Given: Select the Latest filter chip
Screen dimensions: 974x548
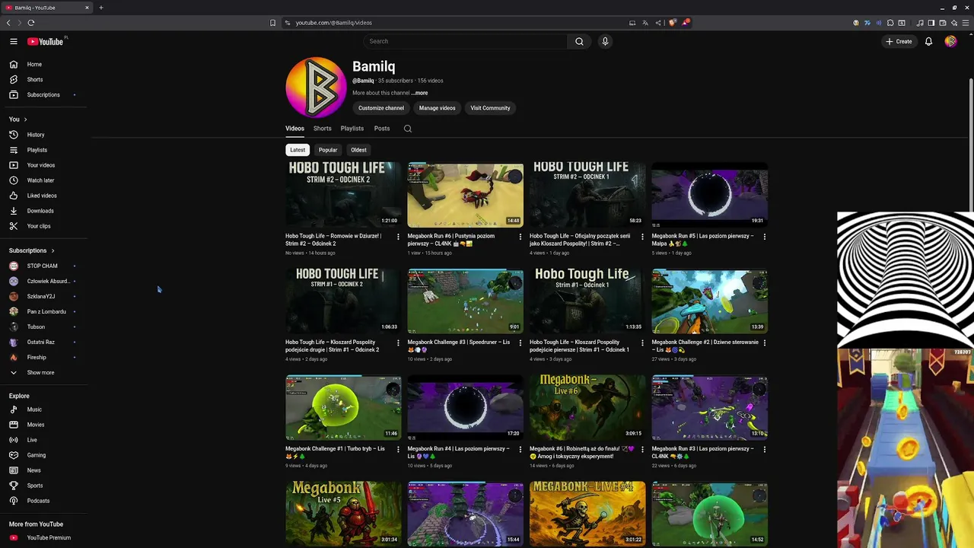Looking at the screenshot, I should [298, 150].
